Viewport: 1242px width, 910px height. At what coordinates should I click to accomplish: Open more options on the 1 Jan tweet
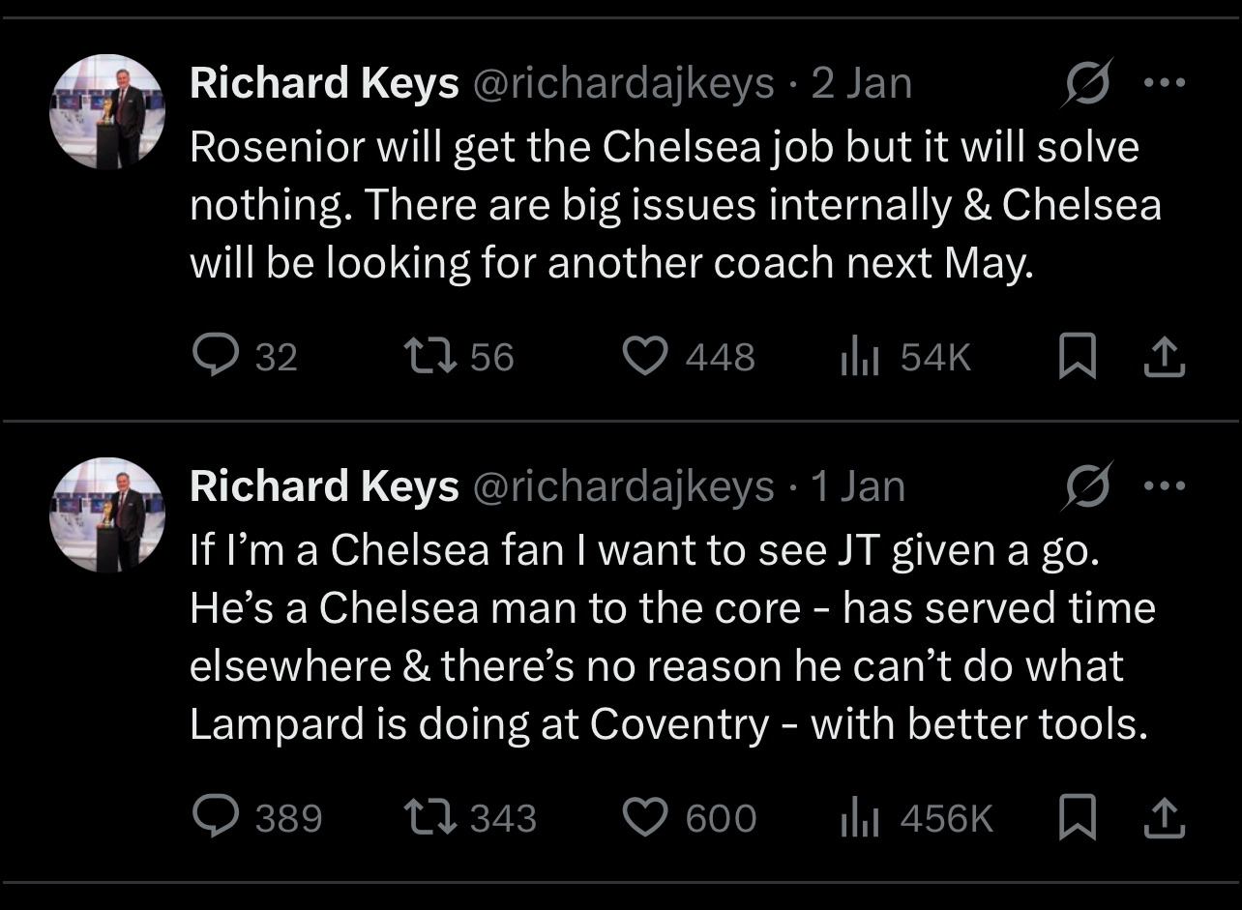tap(1164, 485)
